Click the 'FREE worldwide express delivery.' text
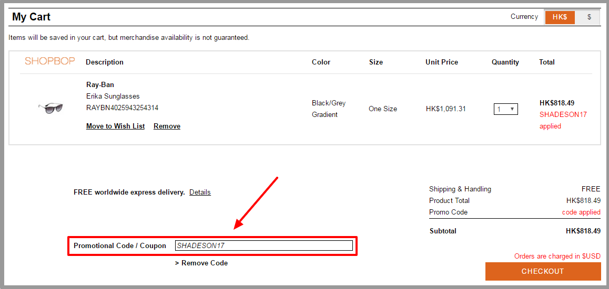The image size is (609, 289). pos(129,192)
